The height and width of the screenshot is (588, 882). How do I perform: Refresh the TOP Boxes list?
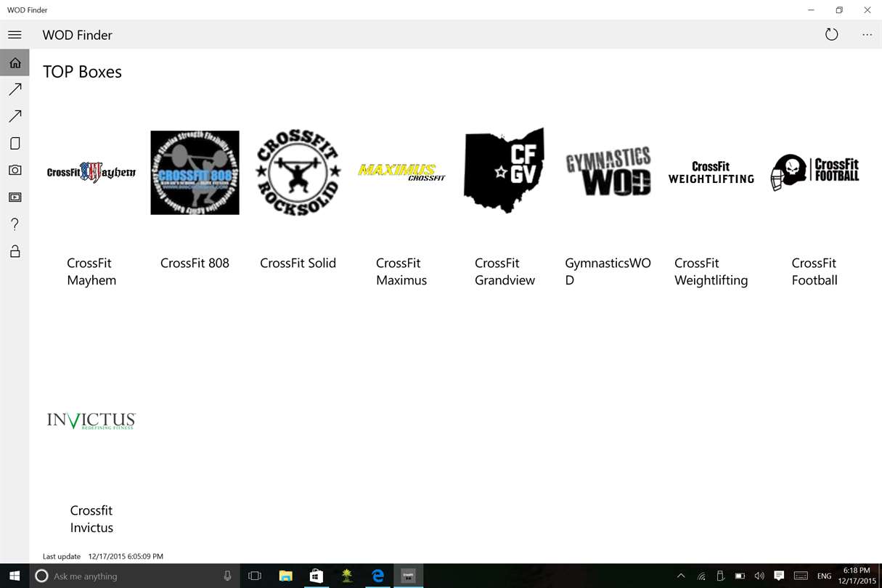pos(831,35)
